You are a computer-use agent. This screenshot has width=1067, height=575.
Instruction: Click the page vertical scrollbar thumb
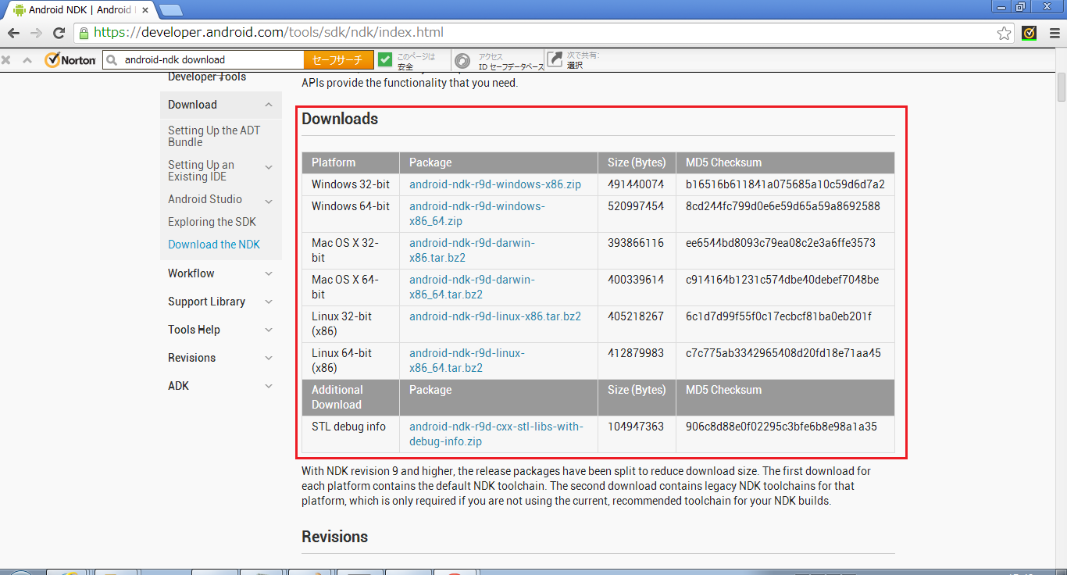[1062, 87]
